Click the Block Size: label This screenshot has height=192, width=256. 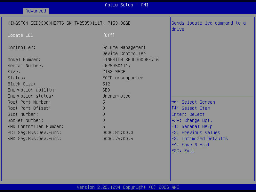21,84
